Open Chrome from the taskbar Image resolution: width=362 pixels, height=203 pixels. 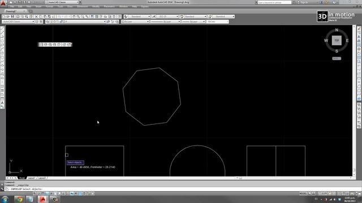pyautogui.click(x=19, y=199)
